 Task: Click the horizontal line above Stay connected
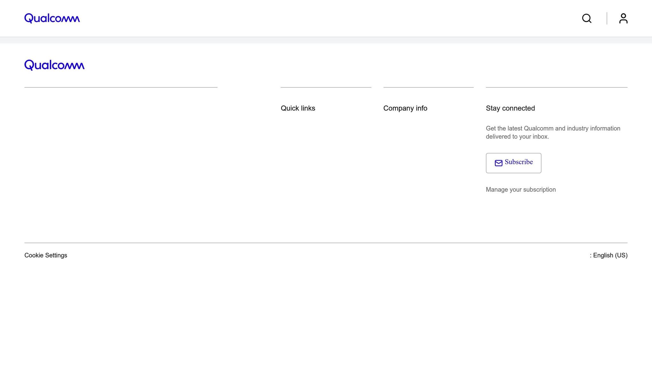pyautogui.click(x=556, y=87)
